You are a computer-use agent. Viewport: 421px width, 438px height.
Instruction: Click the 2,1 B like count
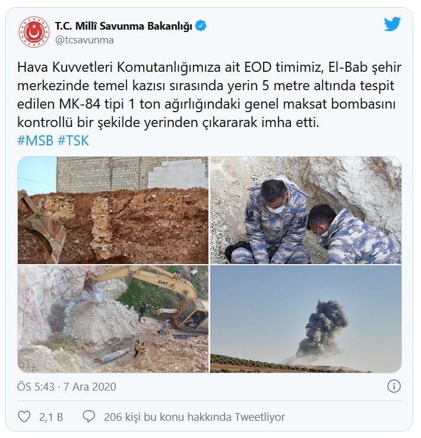click(x=51, y=417)
